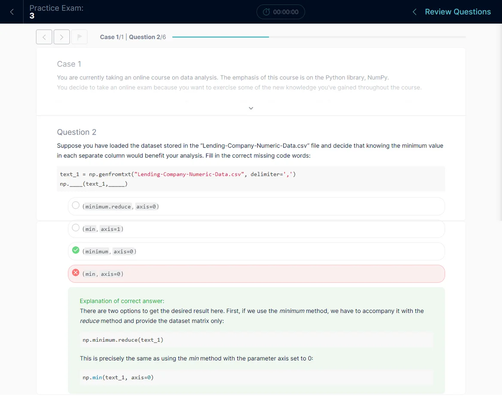The height and width of the screenshot is (401, 502).
Task: Open Review Questions link
Action: point(457,12)
